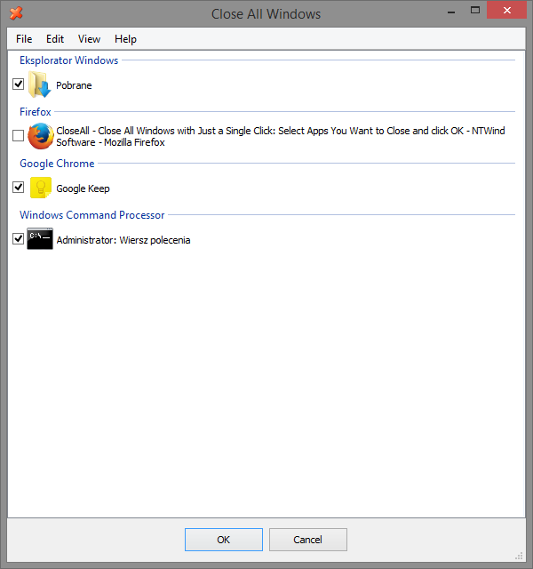Click the Close All Windows app icon in title bar
Screen dimensions: 533x569
(16, 13)
